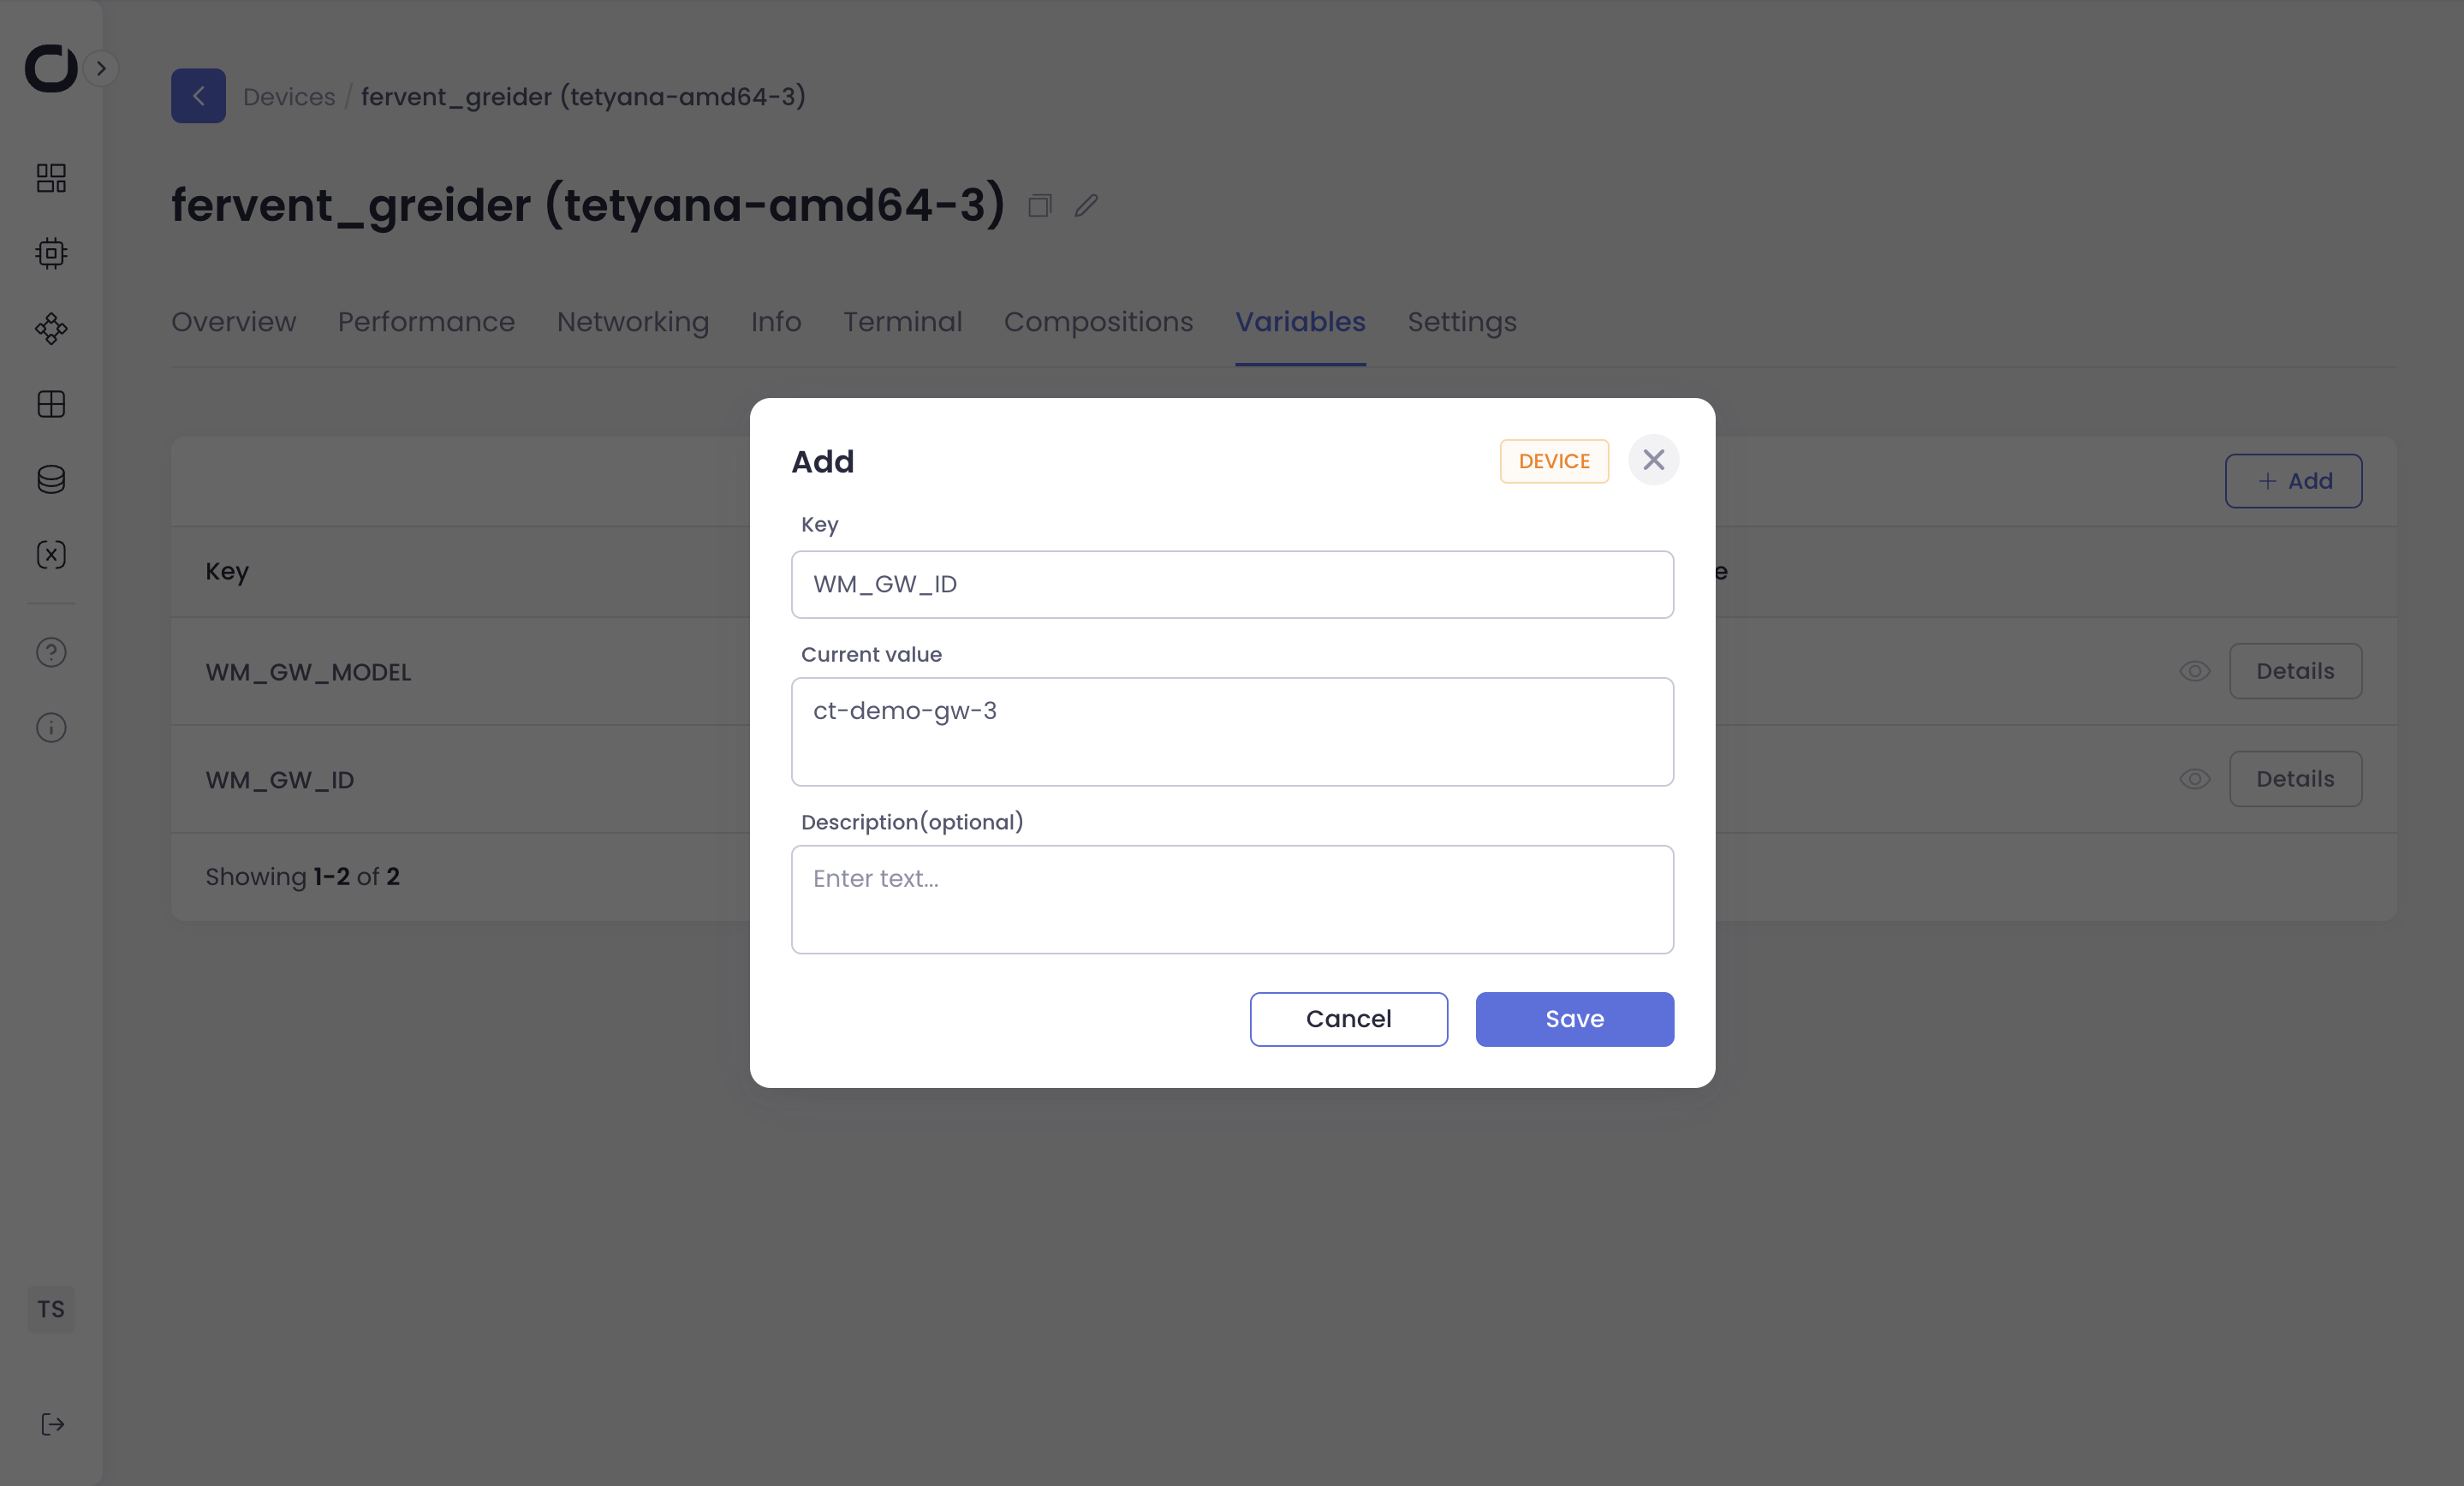Click the copy icon beside device title
The image size is (2464, 1486).
pos(1040,206)
